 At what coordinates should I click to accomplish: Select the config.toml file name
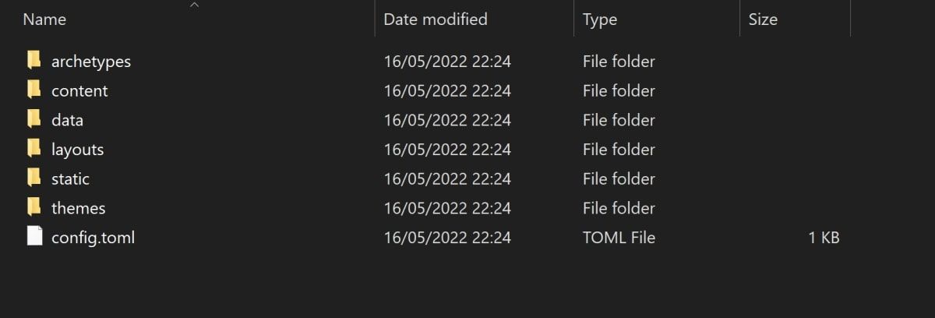coord(93,238)
